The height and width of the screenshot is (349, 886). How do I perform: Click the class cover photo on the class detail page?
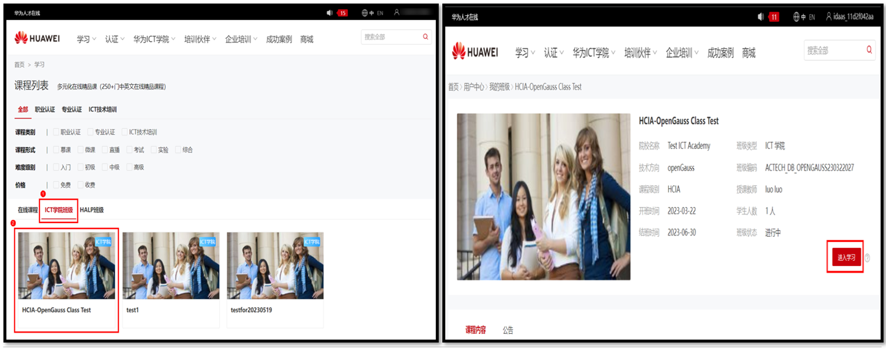(x=544, y=197)
